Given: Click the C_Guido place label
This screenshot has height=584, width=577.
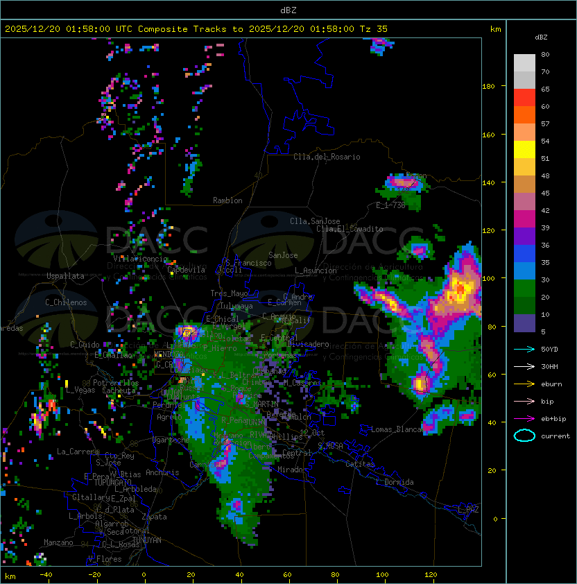Looking at the screenshot, I should tap(85, 345).
